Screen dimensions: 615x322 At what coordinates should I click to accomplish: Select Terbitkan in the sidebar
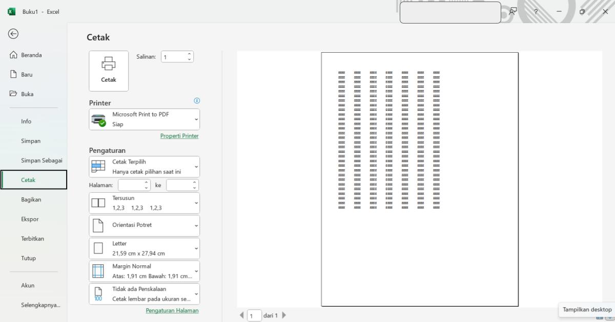click(33, 239)
